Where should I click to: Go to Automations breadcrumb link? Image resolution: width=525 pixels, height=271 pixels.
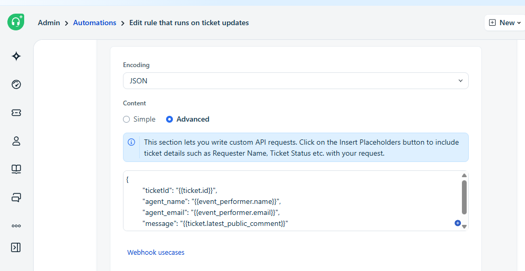click(x=95, y=23)
